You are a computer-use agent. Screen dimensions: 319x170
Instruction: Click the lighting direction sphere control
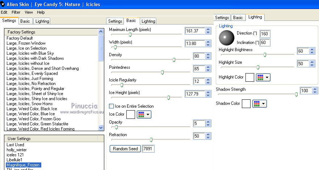(x=226, y=38)
